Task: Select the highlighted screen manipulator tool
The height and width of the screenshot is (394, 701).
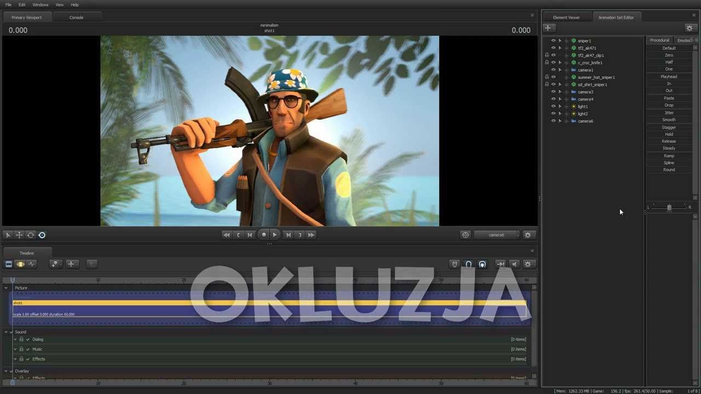Action: [42, 235]
